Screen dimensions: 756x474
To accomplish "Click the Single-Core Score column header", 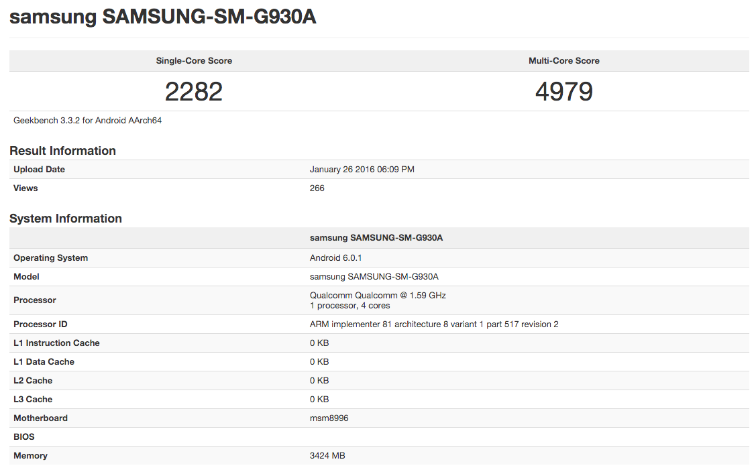I will 194,61.
